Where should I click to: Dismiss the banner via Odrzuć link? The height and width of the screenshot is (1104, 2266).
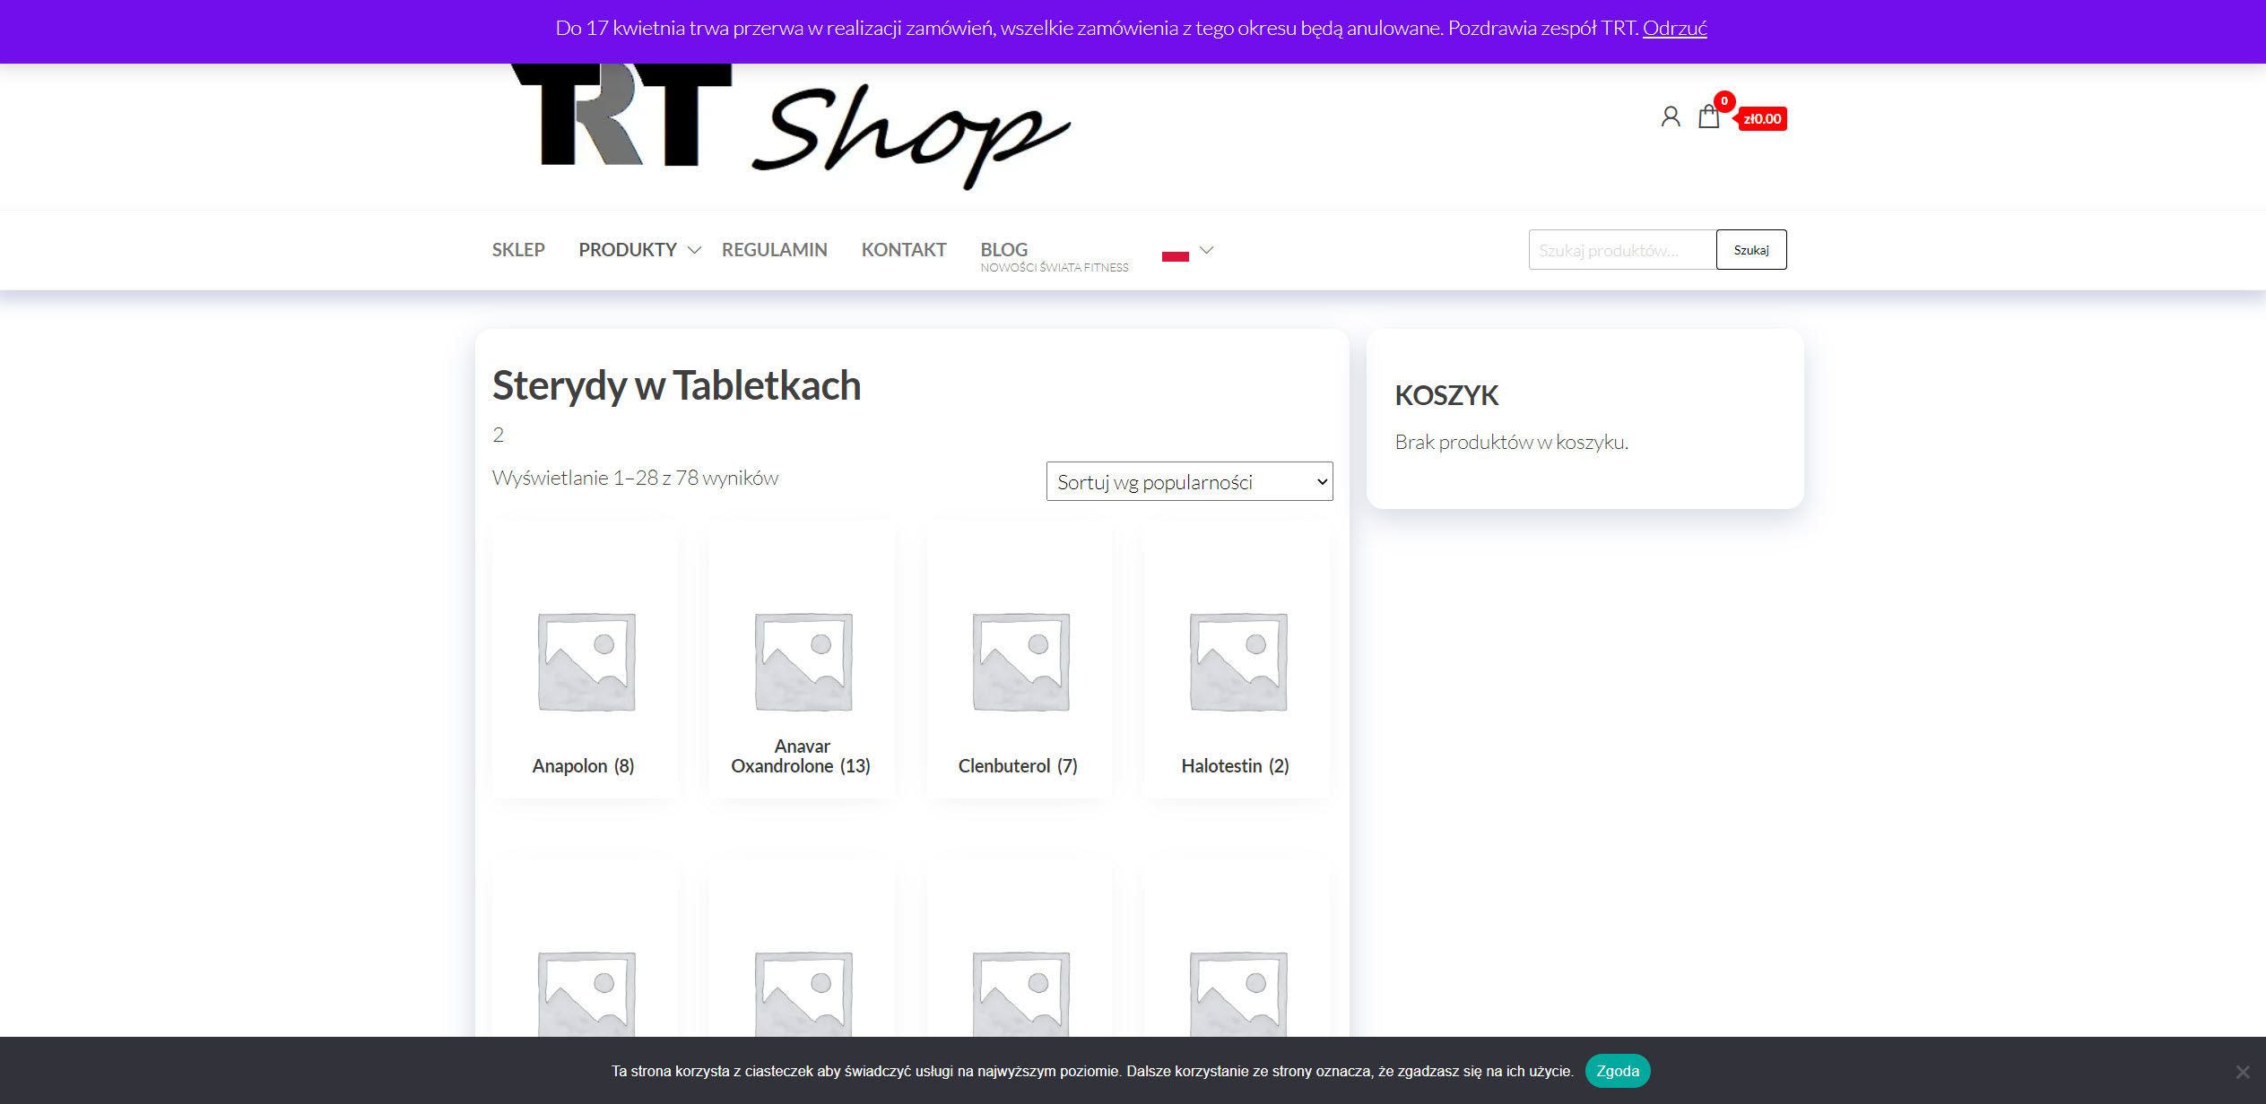pyautogui.click(x=1674, y=29)
